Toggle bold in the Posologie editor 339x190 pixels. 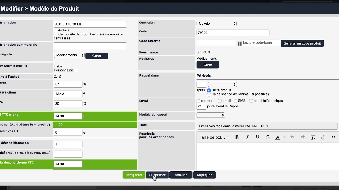click(237, 137)
